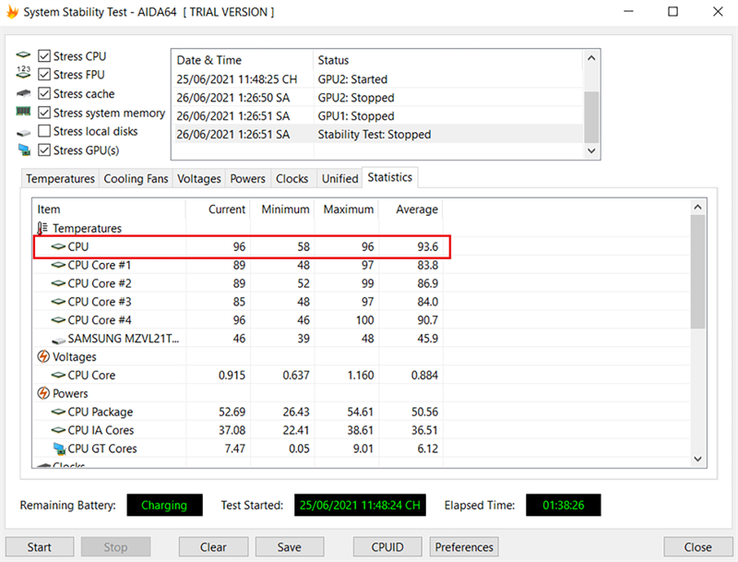Click the Temperatures thermometer icon
This screenshot has width=738, height=562.
(x=42, y=228)
